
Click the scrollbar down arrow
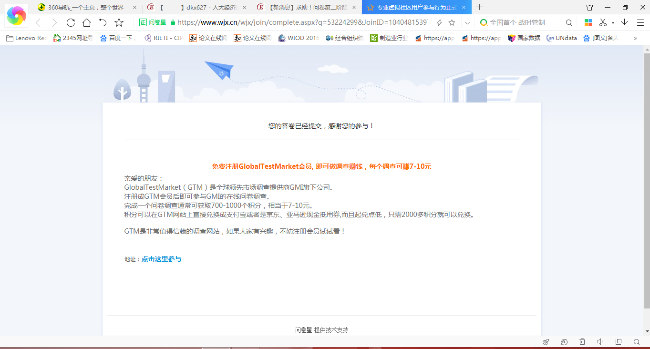click(x=647, y=331)
